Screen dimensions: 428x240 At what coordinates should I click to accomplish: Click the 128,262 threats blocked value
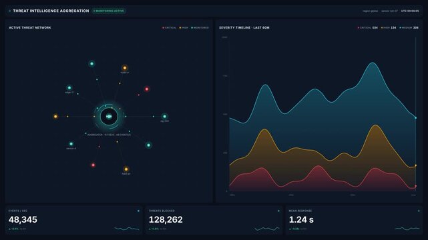tap(166, 219)
